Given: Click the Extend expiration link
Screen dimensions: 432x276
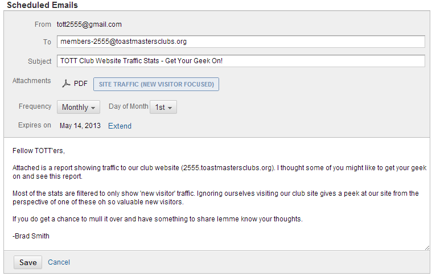Looking at the screenshot, I should click(120, 126).
